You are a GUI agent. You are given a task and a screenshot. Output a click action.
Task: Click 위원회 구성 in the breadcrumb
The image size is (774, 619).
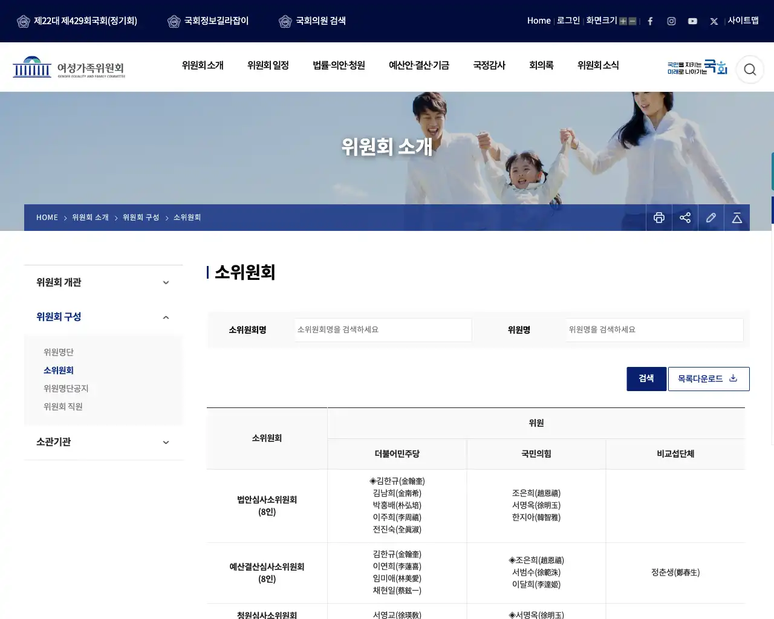click(x=141, y=218)
